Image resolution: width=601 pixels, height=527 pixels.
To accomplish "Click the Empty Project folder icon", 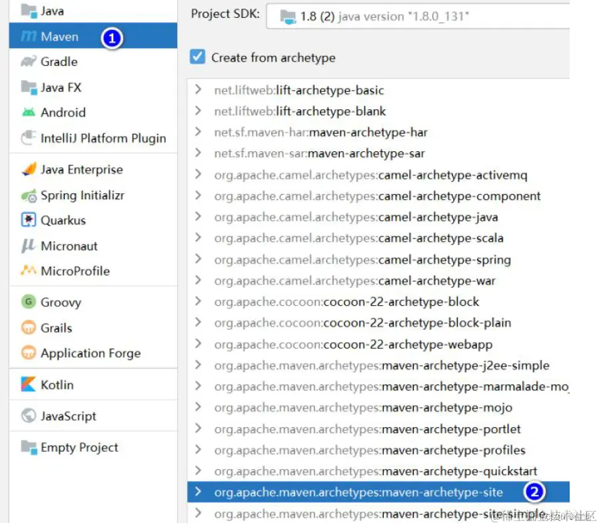I will (x=29, y=447).
